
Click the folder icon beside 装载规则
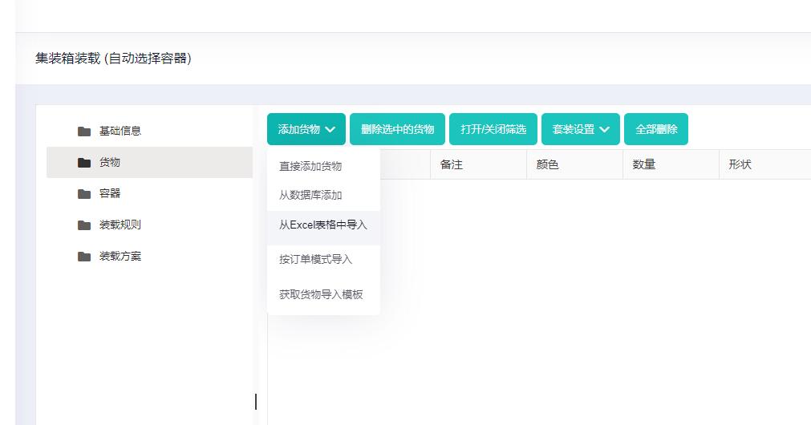(84, 225)
